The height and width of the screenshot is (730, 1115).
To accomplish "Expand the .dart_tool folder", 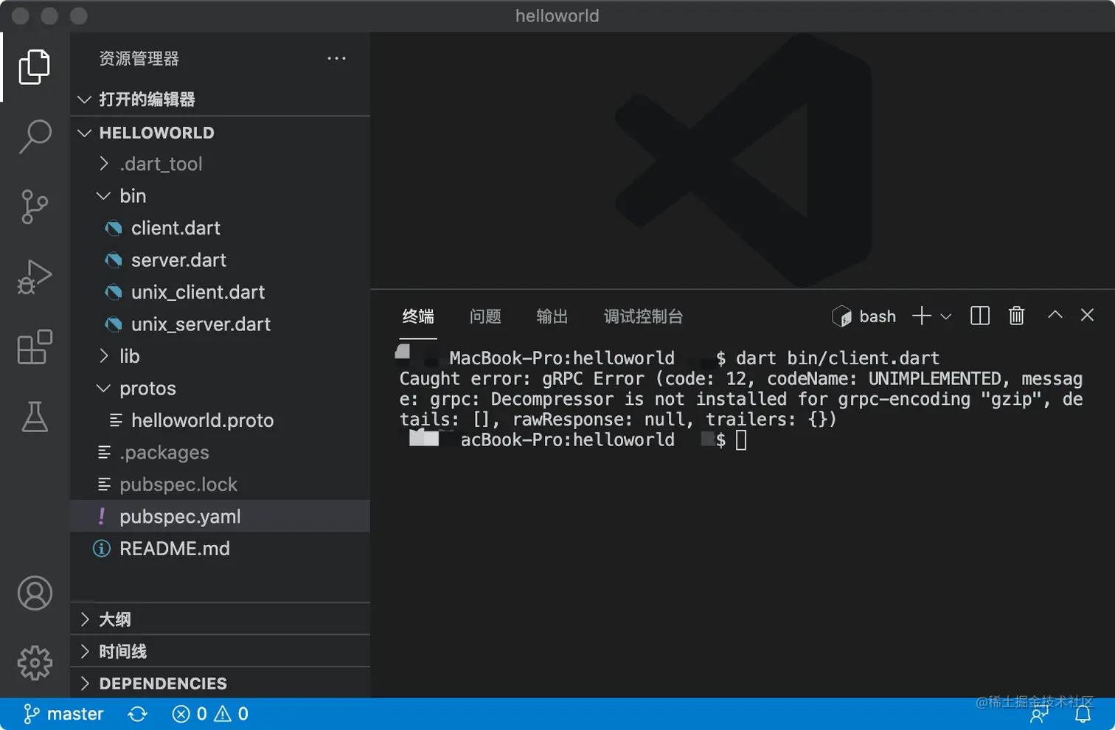I will [220, 164].
